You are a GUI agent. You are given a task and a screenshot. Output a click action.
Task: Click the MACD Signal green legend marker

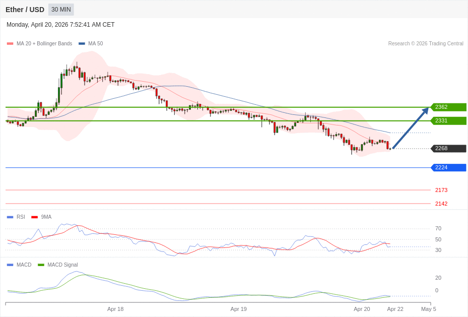[41, 265]
